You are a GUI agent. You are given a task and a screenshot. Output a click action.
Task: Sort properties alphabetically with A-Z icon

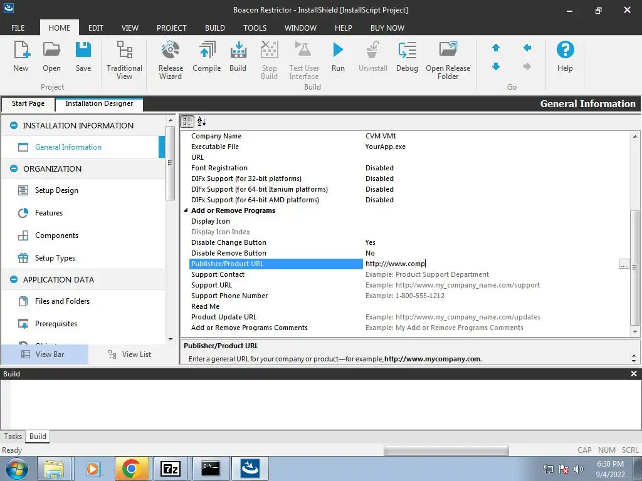[201, 121]
